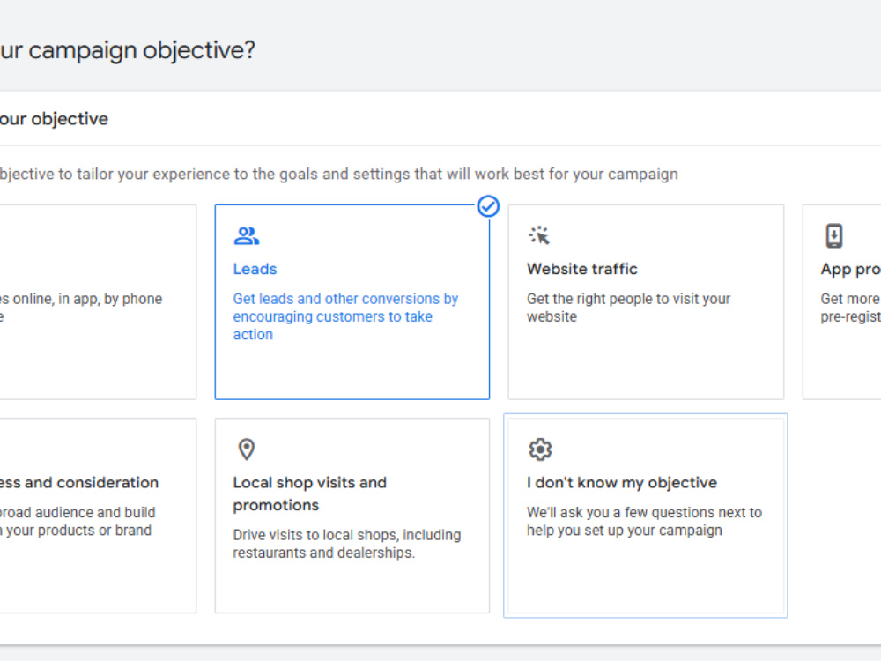Click the Local shop visits location pin icon

coord(247,449)
